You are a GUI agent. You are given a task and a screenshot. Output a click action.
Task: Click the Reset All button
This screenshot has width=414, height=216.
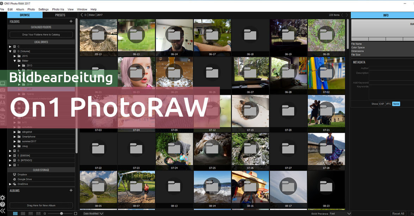click(x=398, y=214)
